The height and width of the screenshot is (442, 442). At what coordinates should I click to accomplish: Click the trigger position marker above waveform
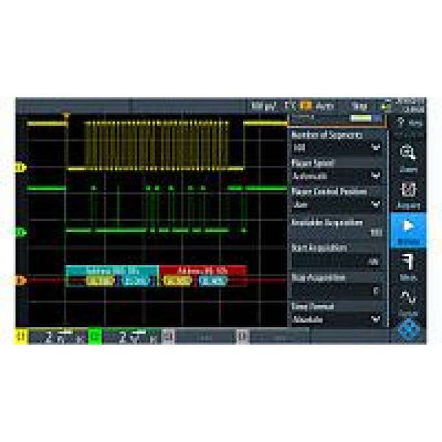(66, 115)
